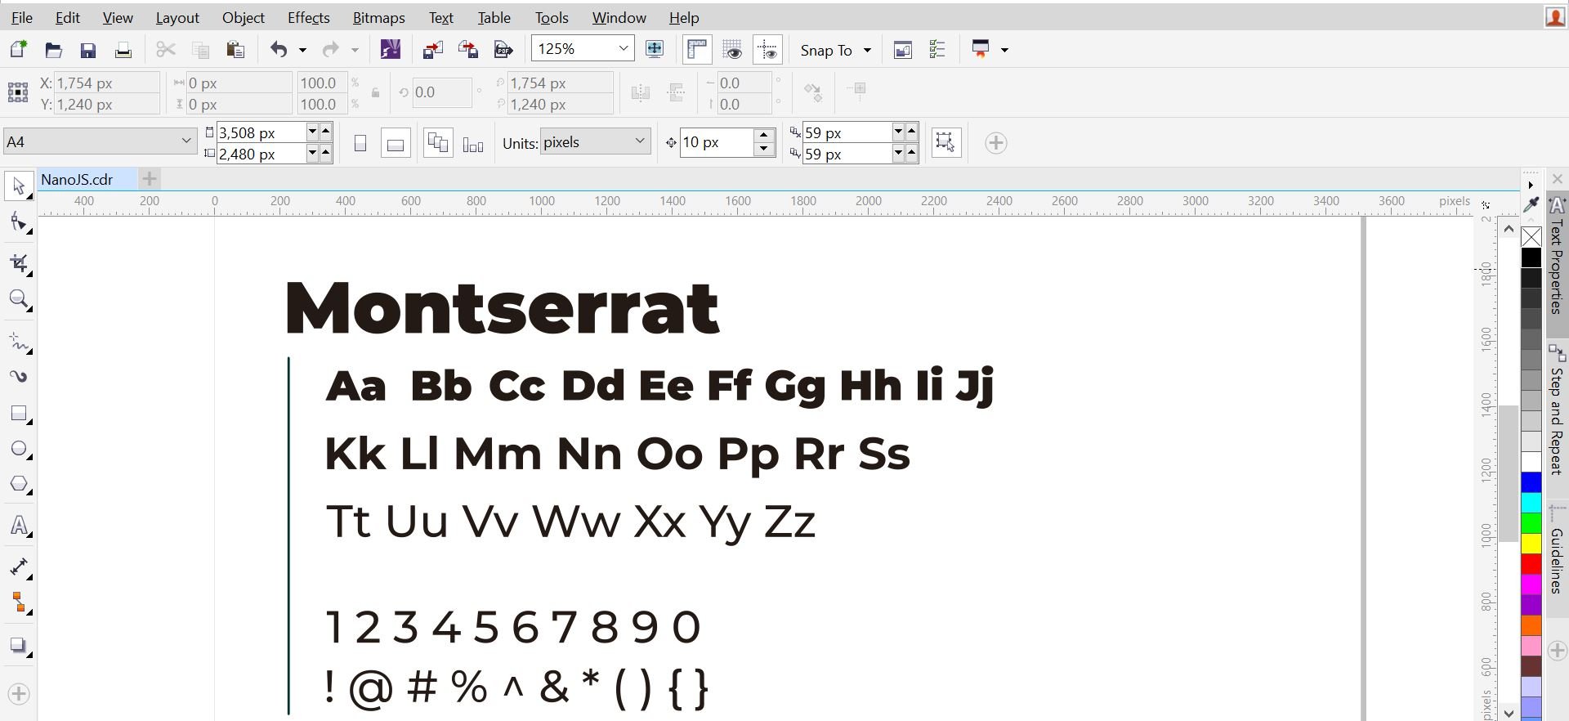Open a file using the folder icon
Viewport: 1569px width, 721px height.
[x=54, y=50]
